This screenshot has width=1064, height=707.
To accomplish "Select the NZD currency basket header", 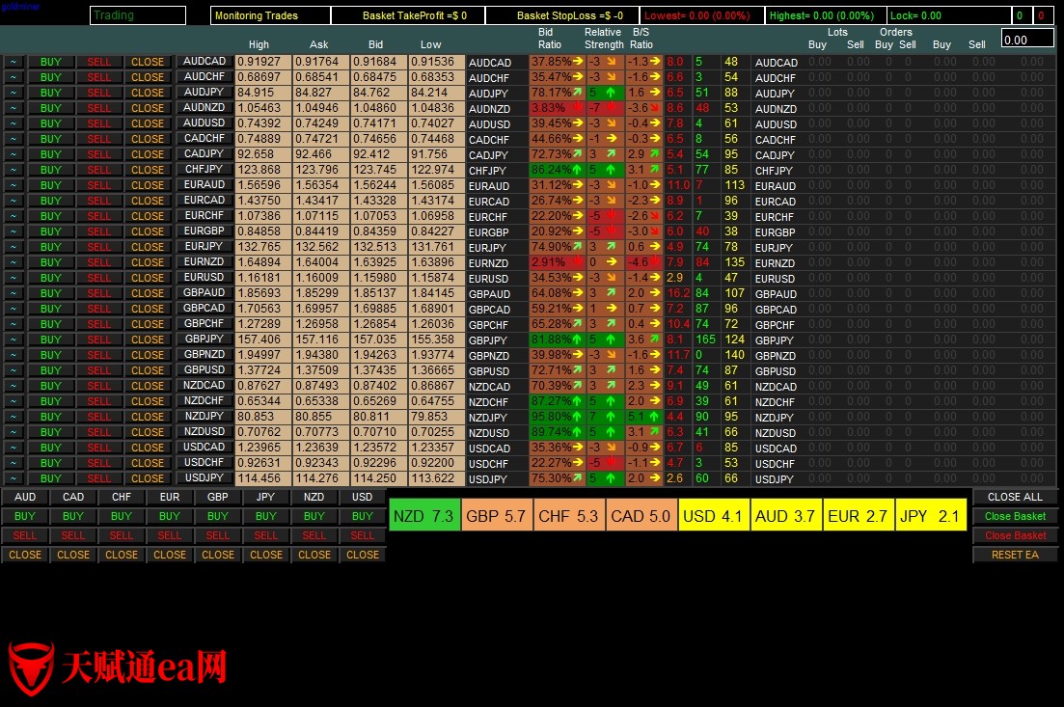I will (x=314, y=497).
